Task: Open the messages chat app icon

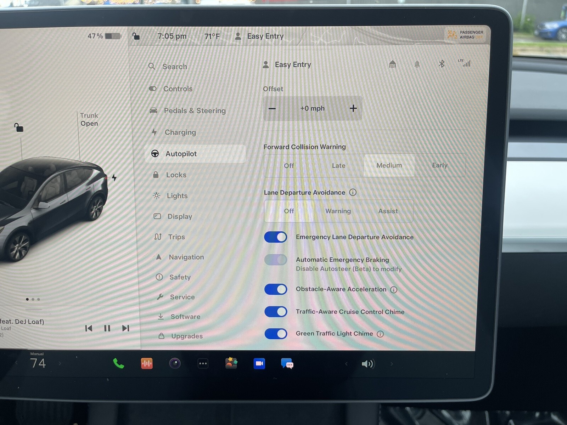Action: tap(287, 364)
